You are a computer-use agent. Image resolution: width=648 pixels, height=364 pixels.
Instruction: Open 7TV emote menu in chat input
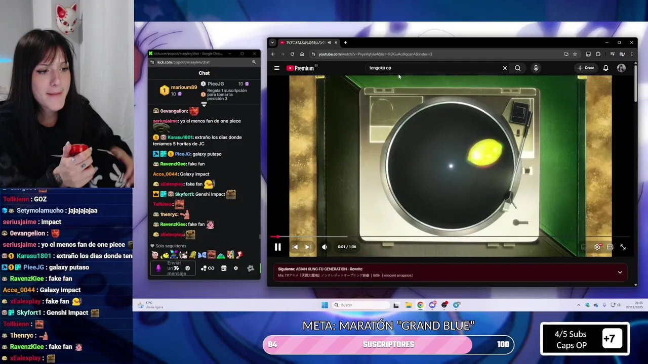tap(176, 268)
